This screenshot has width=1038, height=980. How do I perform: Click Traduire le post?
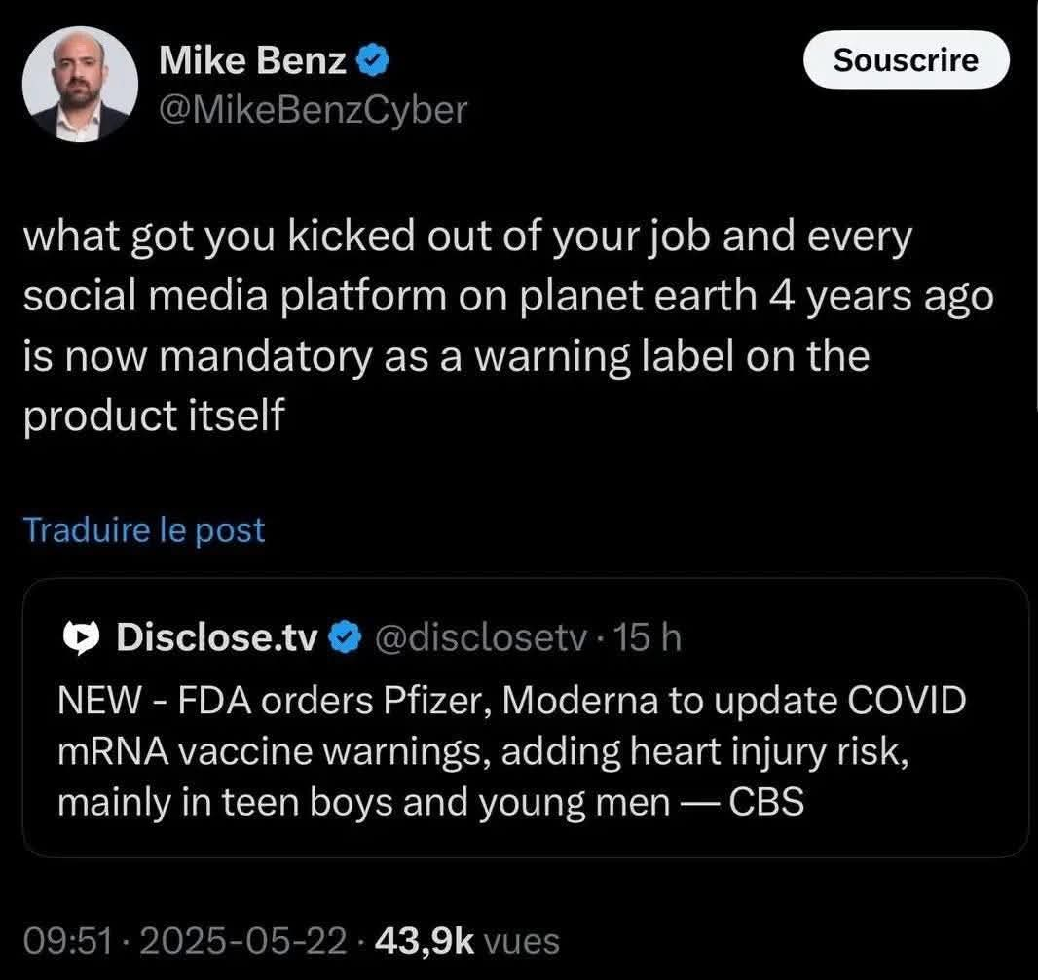[x=143, y=529]
